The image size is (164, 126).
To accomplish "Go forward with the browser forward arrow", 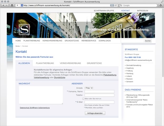I will [7, 5].
